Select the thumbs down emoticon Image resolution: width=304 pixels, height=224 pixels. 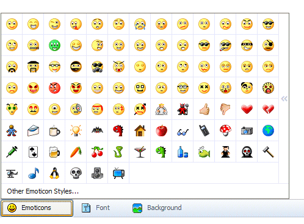tap(225, 109)
